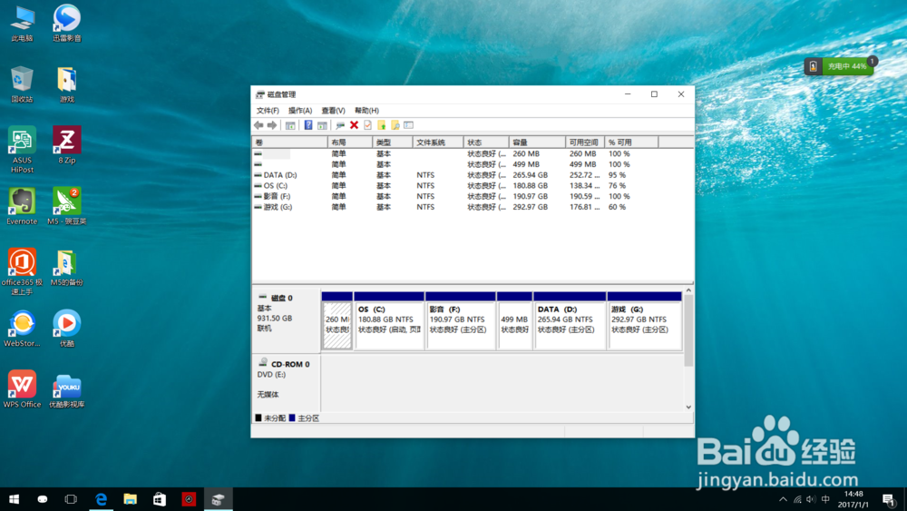This screenshot has width=907, height=511.
Task: Open 8 Zip desktop icon
Action: (x=67, y=144)
